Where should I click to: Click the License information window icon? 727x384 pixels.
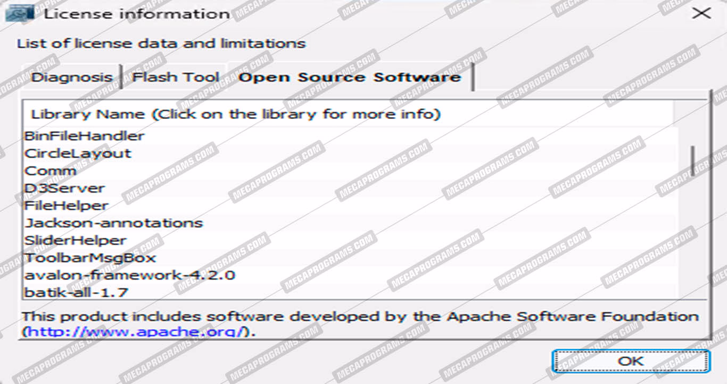[20, 14]
